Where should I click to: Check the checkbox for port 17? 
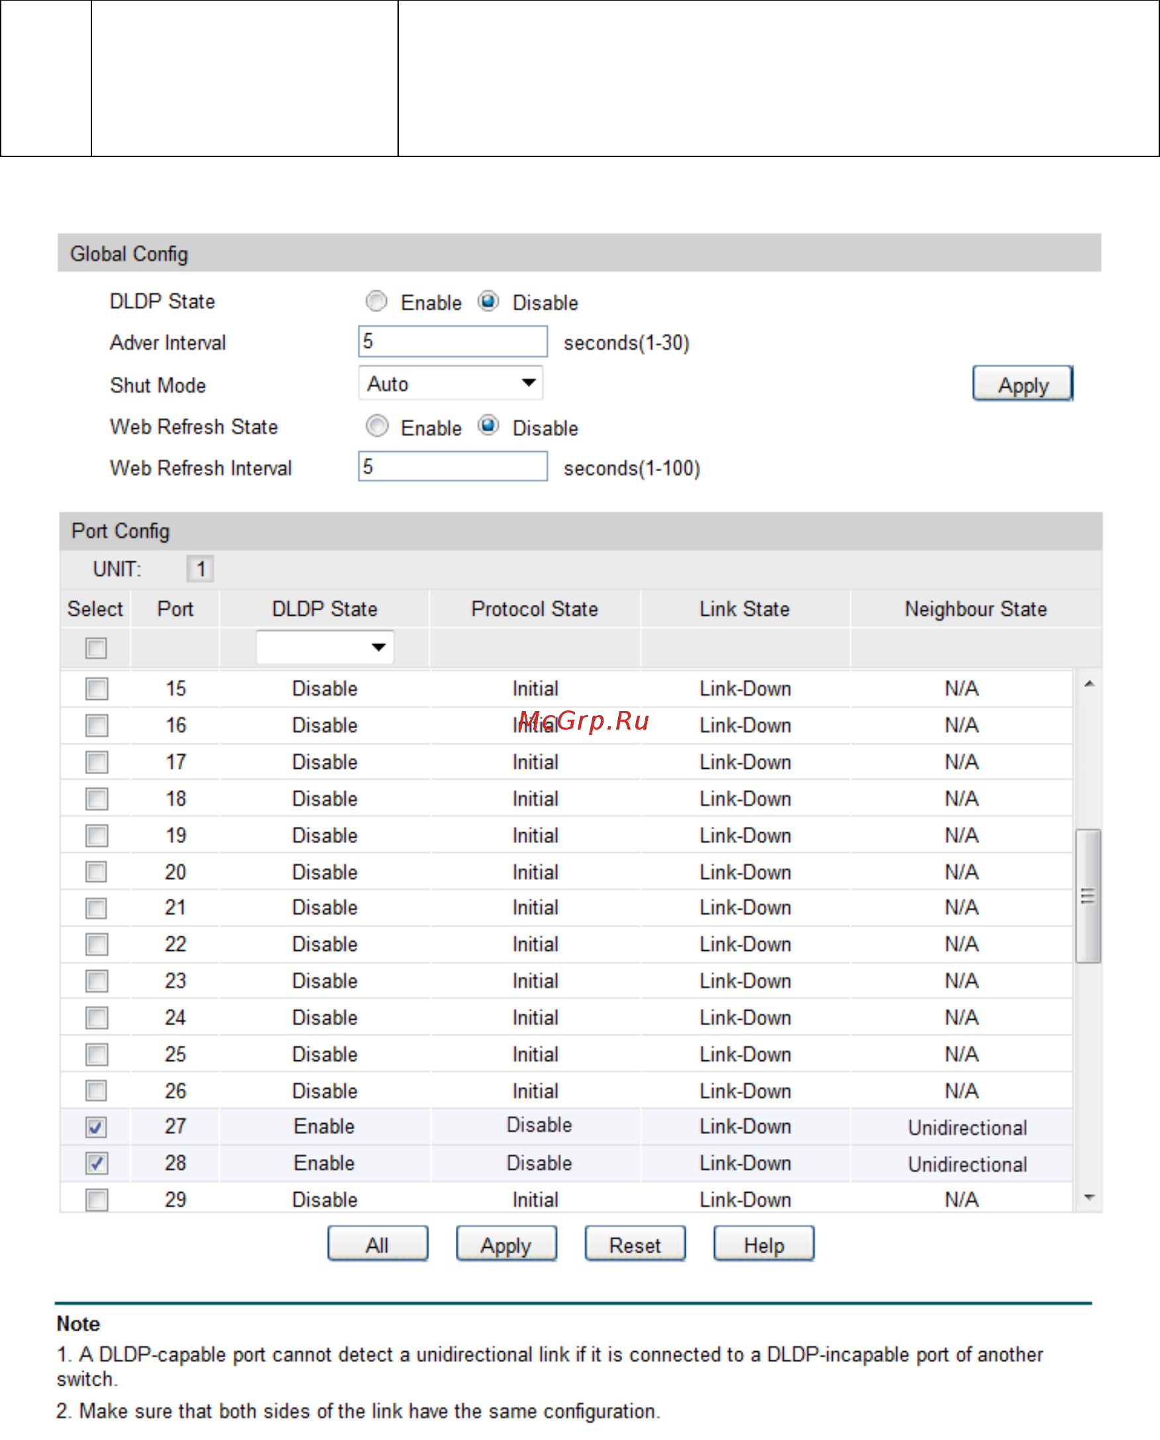pos(97,763)
